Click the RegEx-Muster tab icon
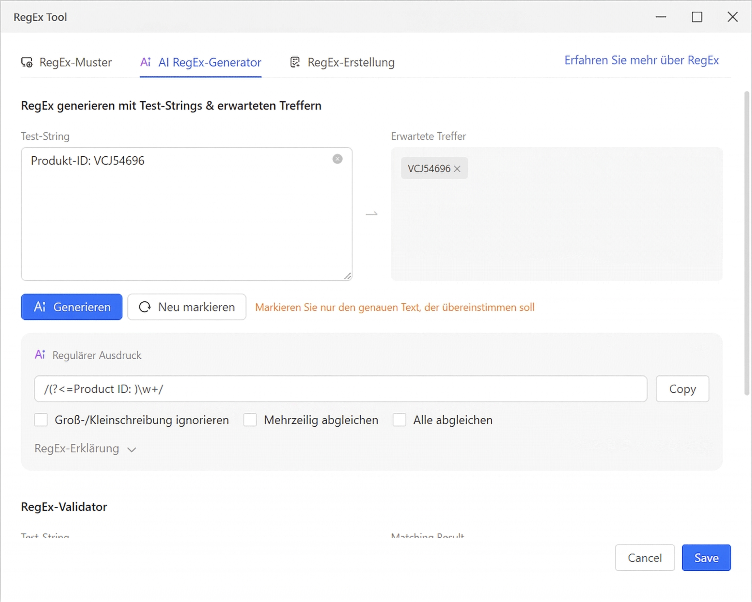The width and height of the screenshot is (752, 602). point(27,62)
